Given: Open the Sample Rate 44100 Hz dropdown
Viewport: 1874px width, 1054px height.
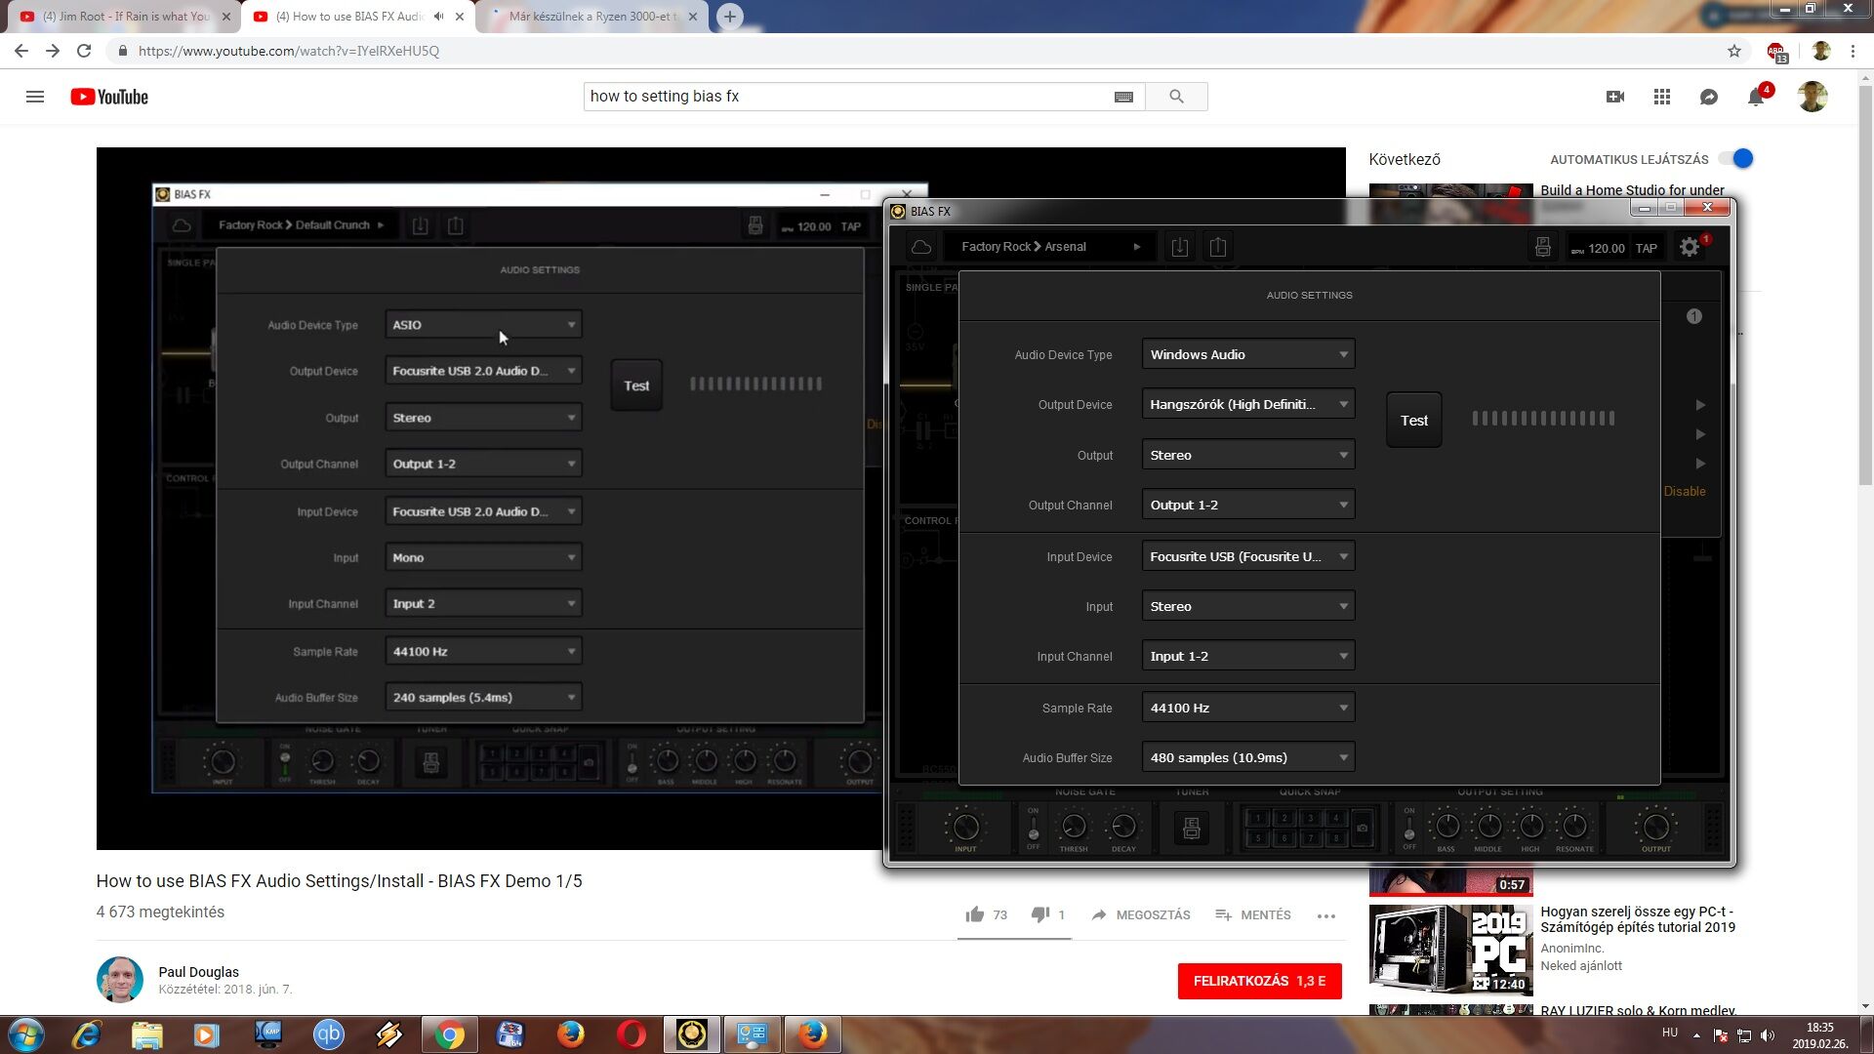Looking at the screenshot, I should coord(1247,708).
